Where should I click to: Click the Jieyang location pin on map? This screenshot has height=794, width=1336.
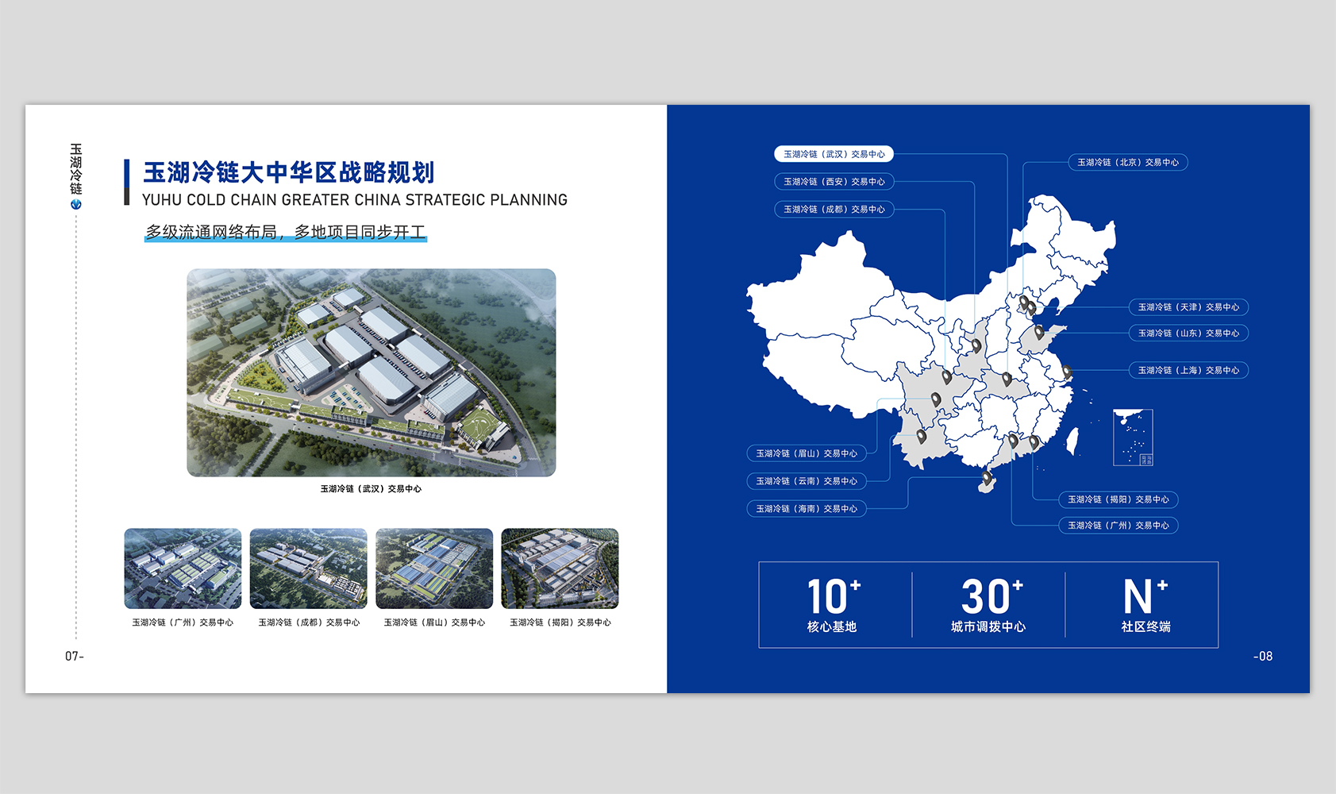(1034, 441)
